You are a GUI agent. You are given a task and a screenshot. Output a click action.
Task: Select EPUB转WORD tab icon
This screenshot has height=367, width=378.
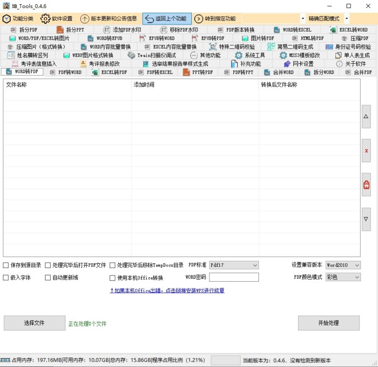click(x=143, y=38)
